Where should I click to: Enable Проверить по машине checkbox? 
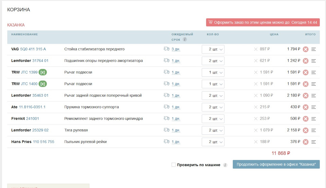[174, 165]
